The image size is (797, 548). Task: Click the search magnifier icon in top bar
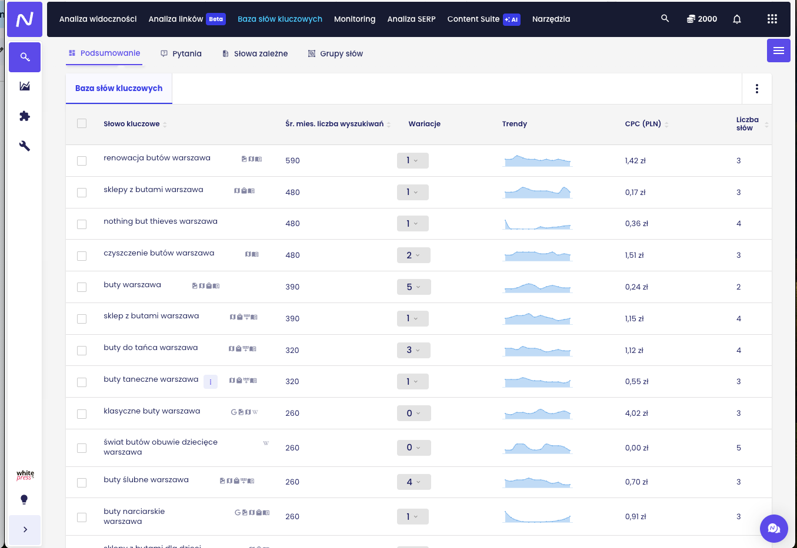coord(665,19)
